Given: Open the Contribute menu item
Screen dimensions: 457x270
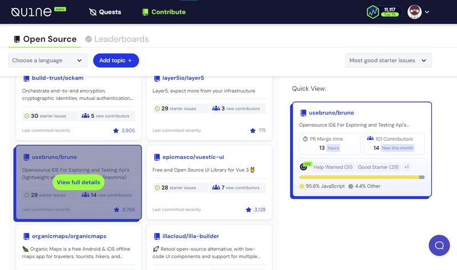Looking at the screenshot, I should coord(164,12).
